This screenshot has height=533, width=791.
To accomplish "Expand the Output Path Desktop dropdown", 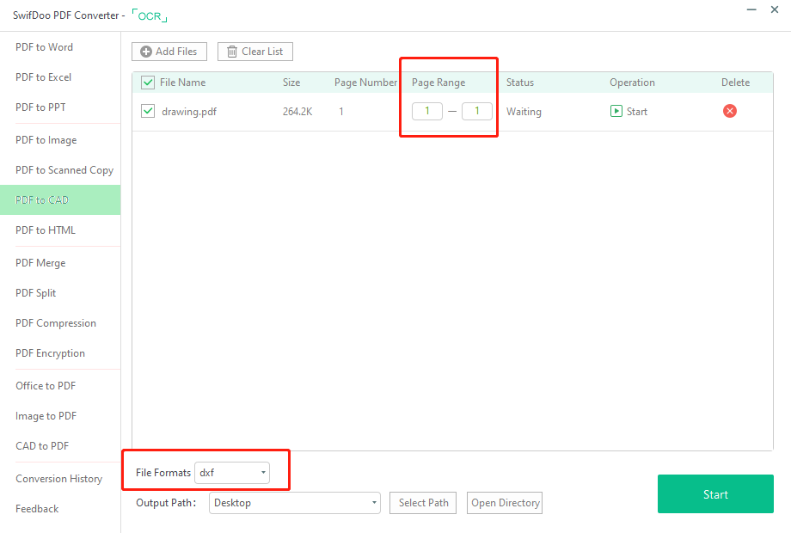I will (295, 503).
